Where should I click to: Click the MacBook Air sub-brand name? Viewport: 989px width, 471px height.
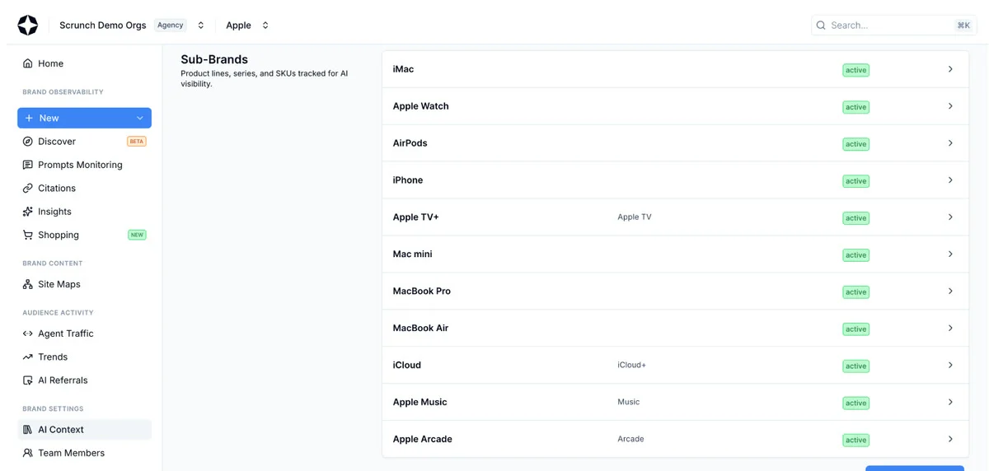coord(420,329)
